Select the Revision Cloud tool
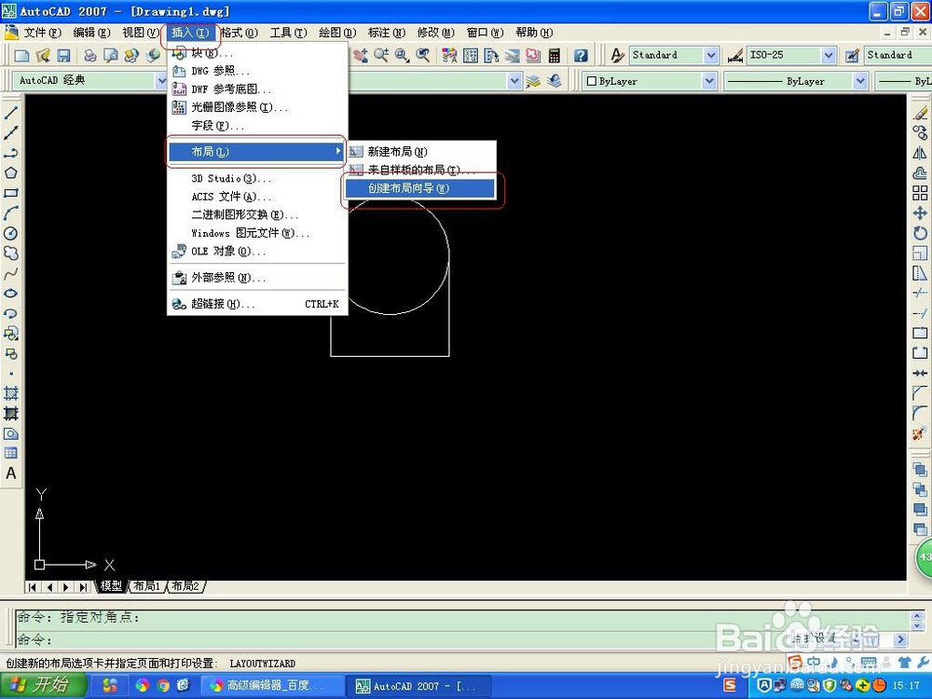This screenshot has height=699, width=932. tap(10, 254)
